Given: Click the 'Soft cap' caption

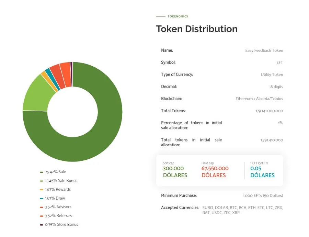Looking at the screenshot, I should [x=169, y=163].
